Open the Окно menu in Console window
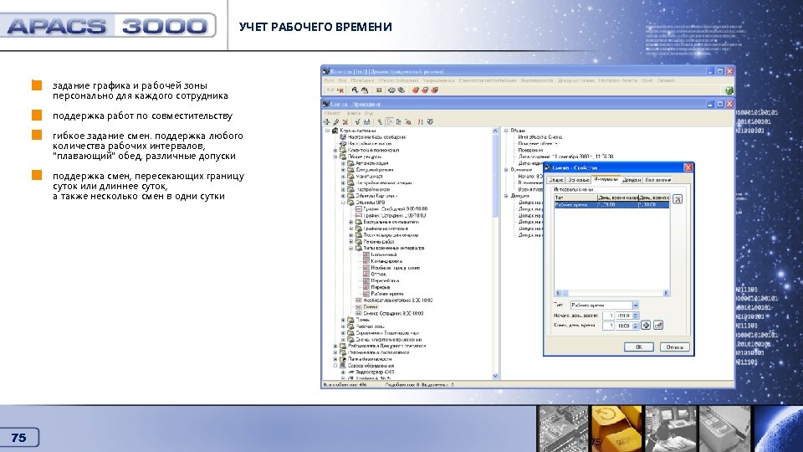803x452 pixels. pyautogui.click(x=647, y=80)
